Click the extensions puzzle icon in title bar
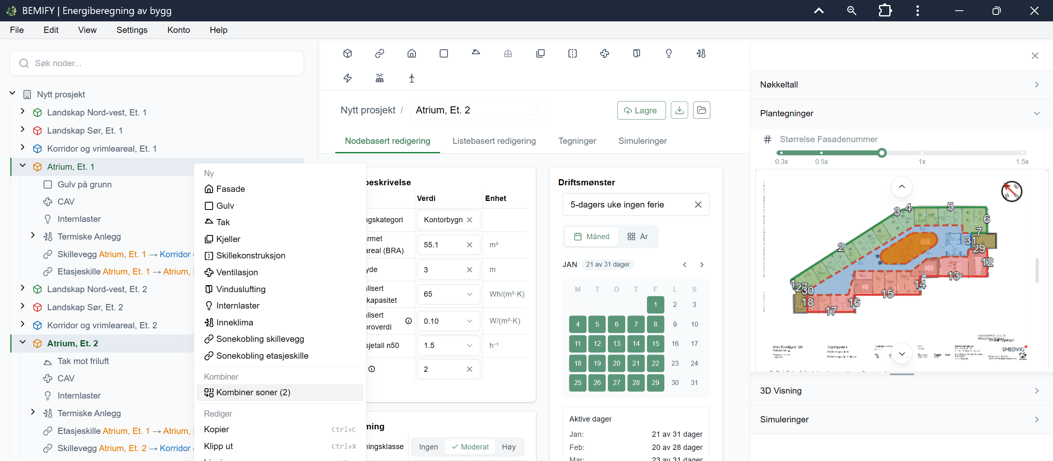This screenshot has height=461, width=1053. (885, 11)
